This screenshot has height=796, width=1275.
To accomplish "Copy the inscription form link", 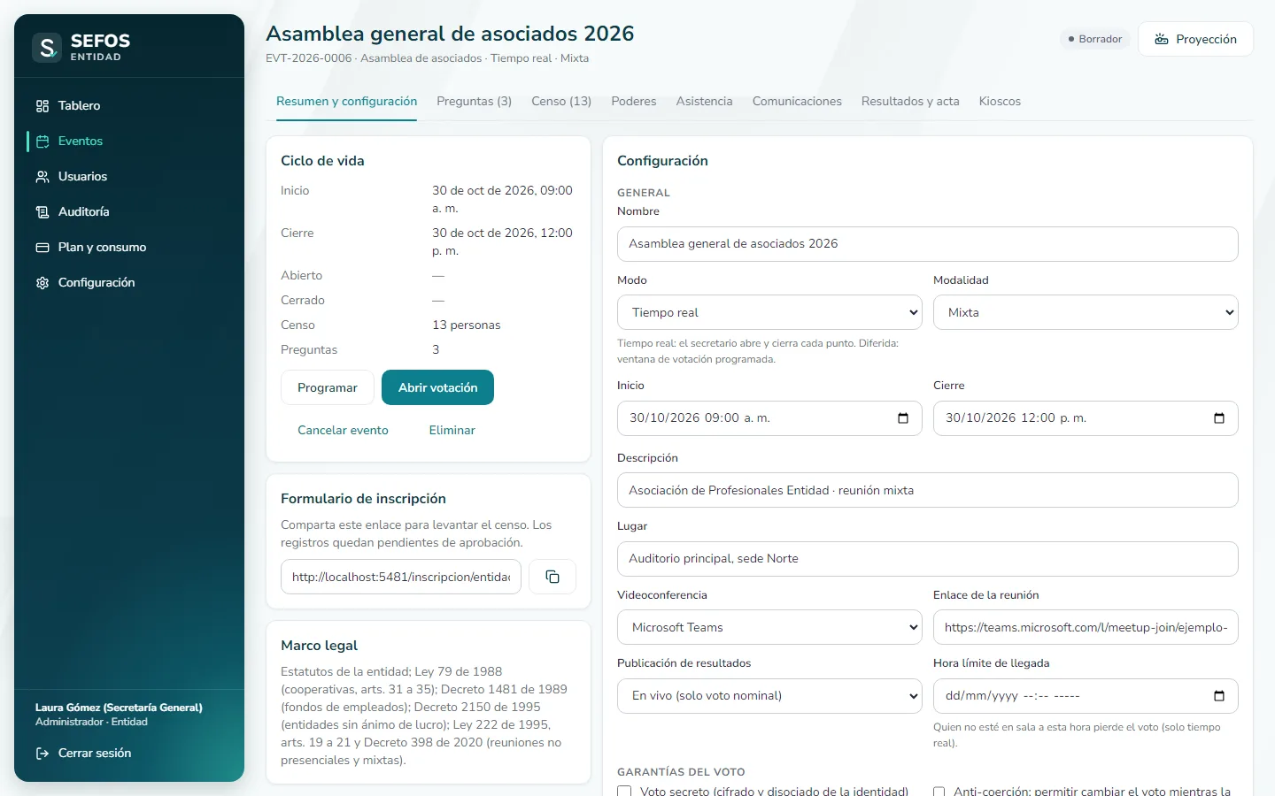I will click(552, 577).
